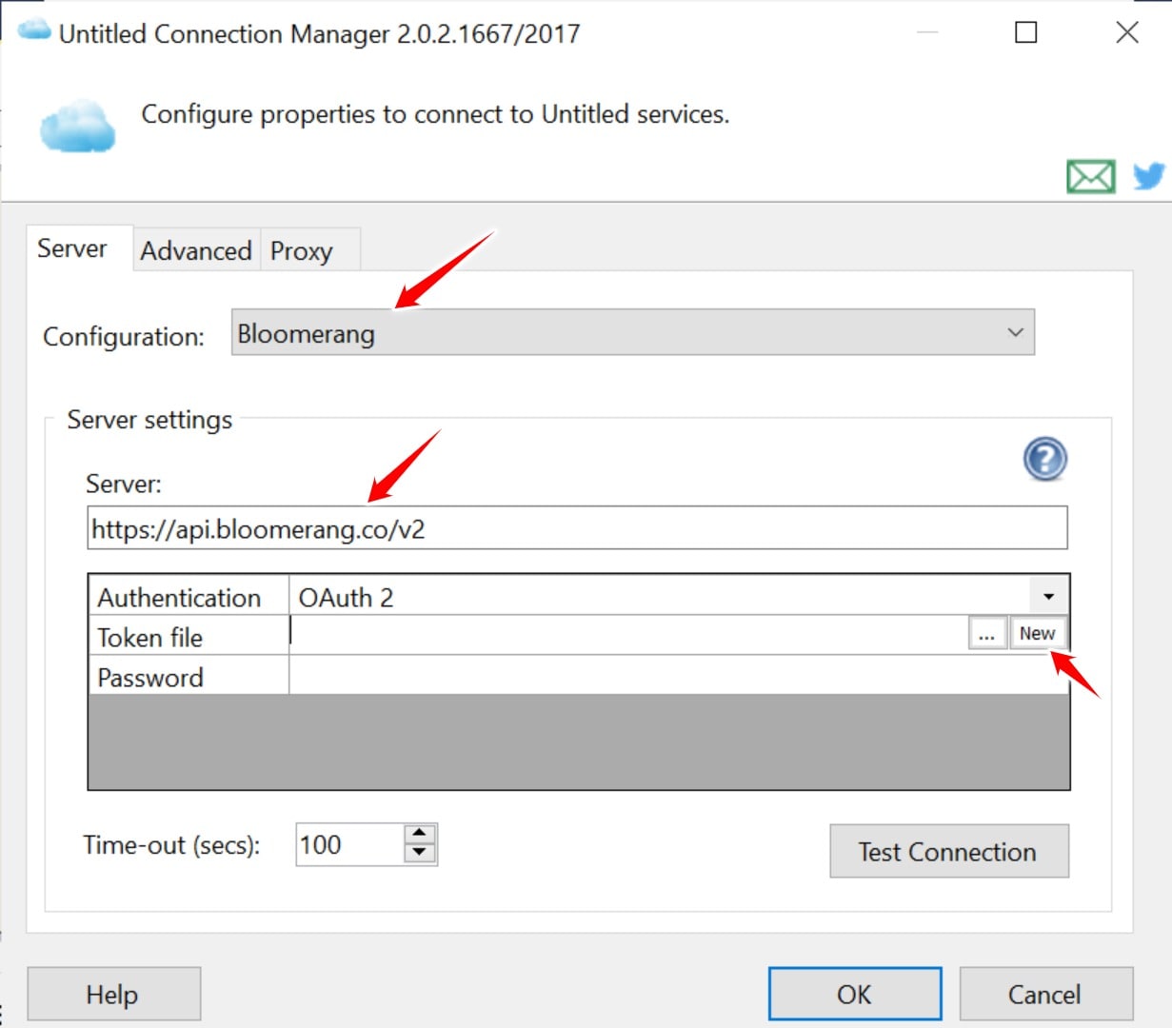Open the Advanced tab
Screen dimensions: 1172x1028
point(196,250)
